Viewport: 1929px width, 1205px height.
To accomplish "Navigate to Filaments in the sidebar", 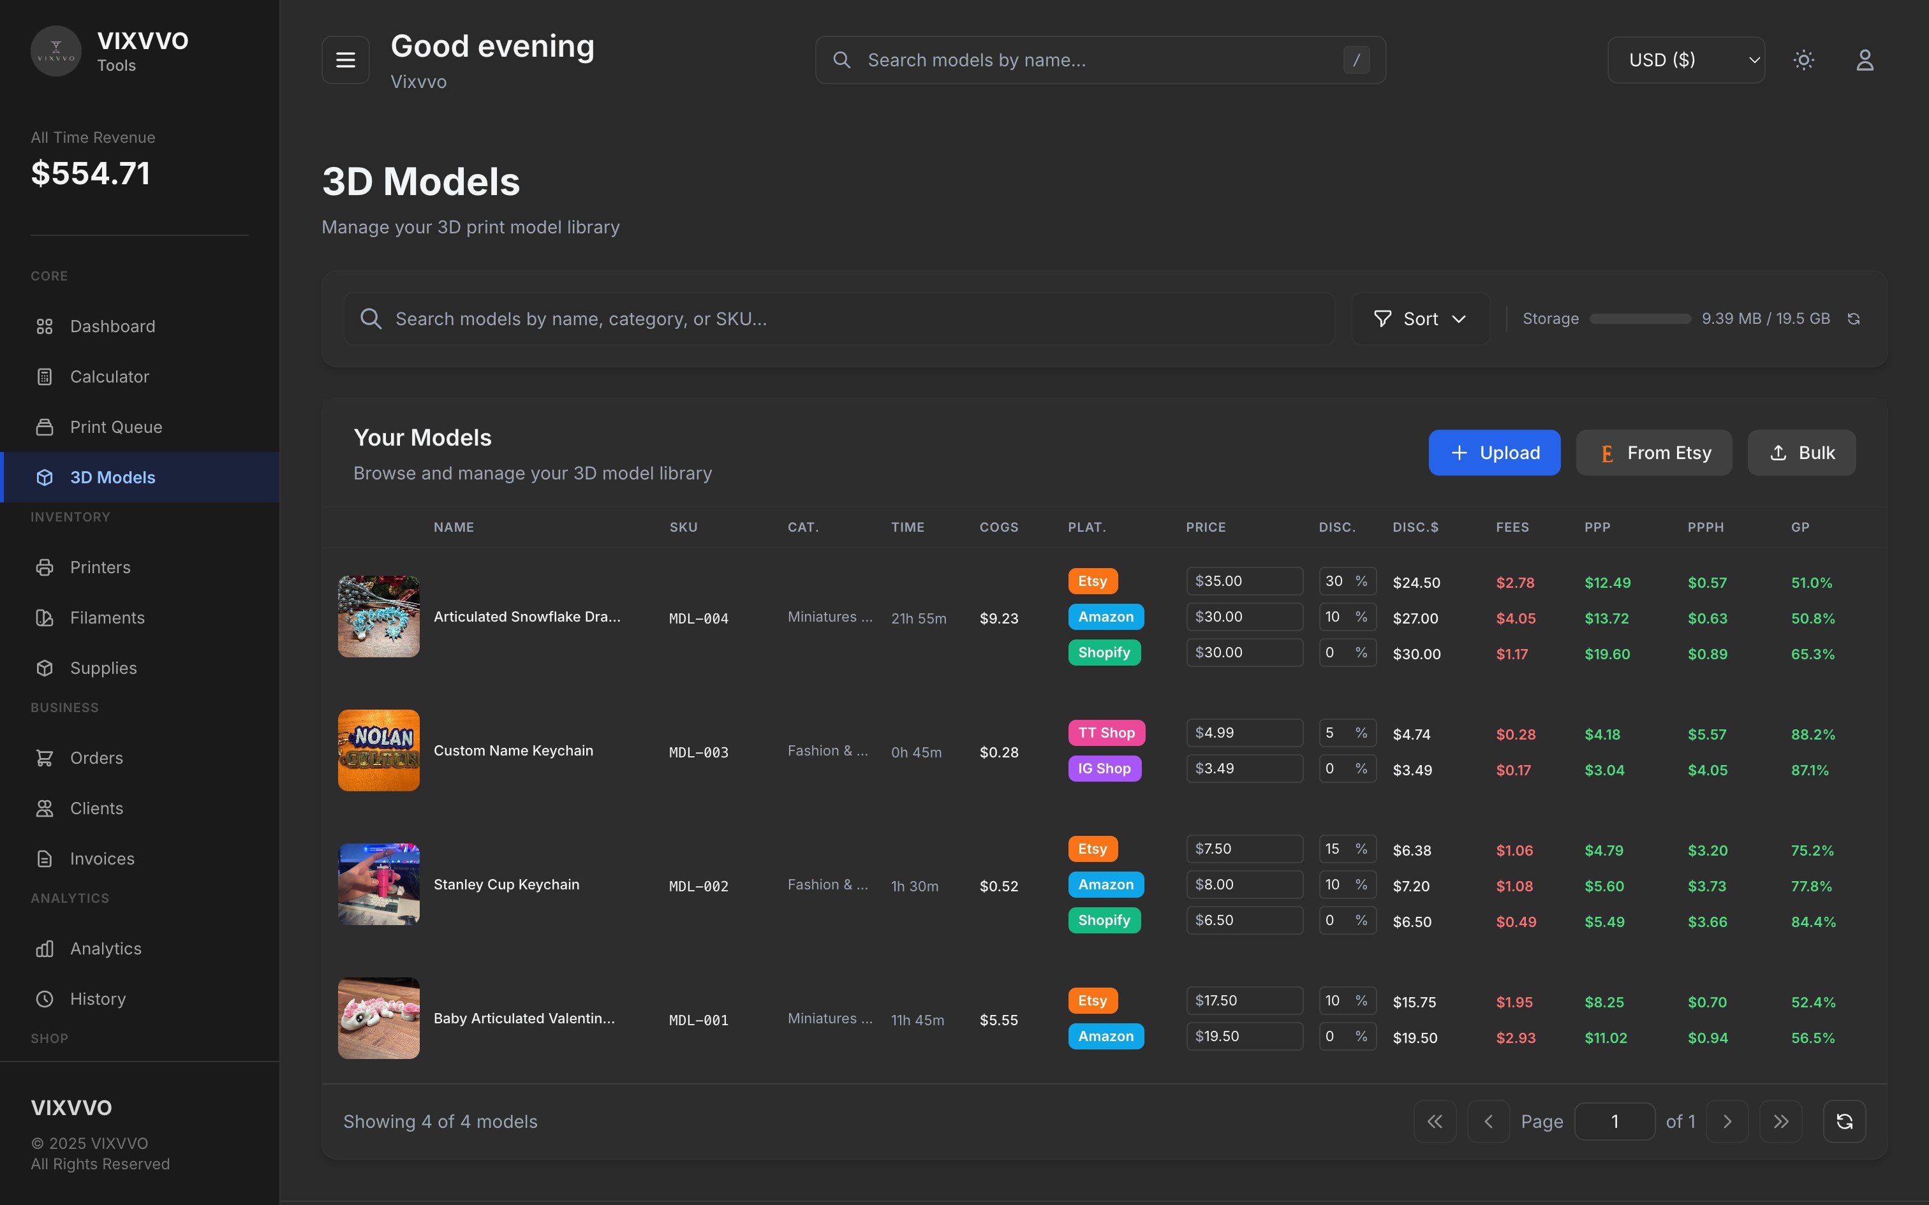I will click(x=107, y=618).
